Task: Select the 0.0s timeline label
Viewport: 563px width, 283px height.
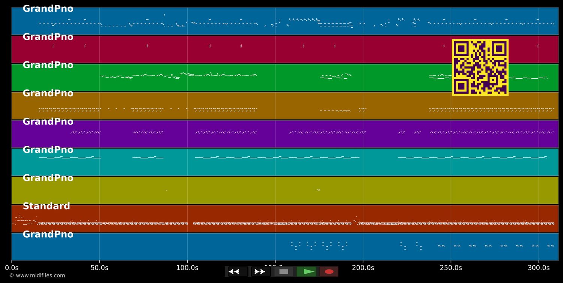Action: click(x=12, y=268)
